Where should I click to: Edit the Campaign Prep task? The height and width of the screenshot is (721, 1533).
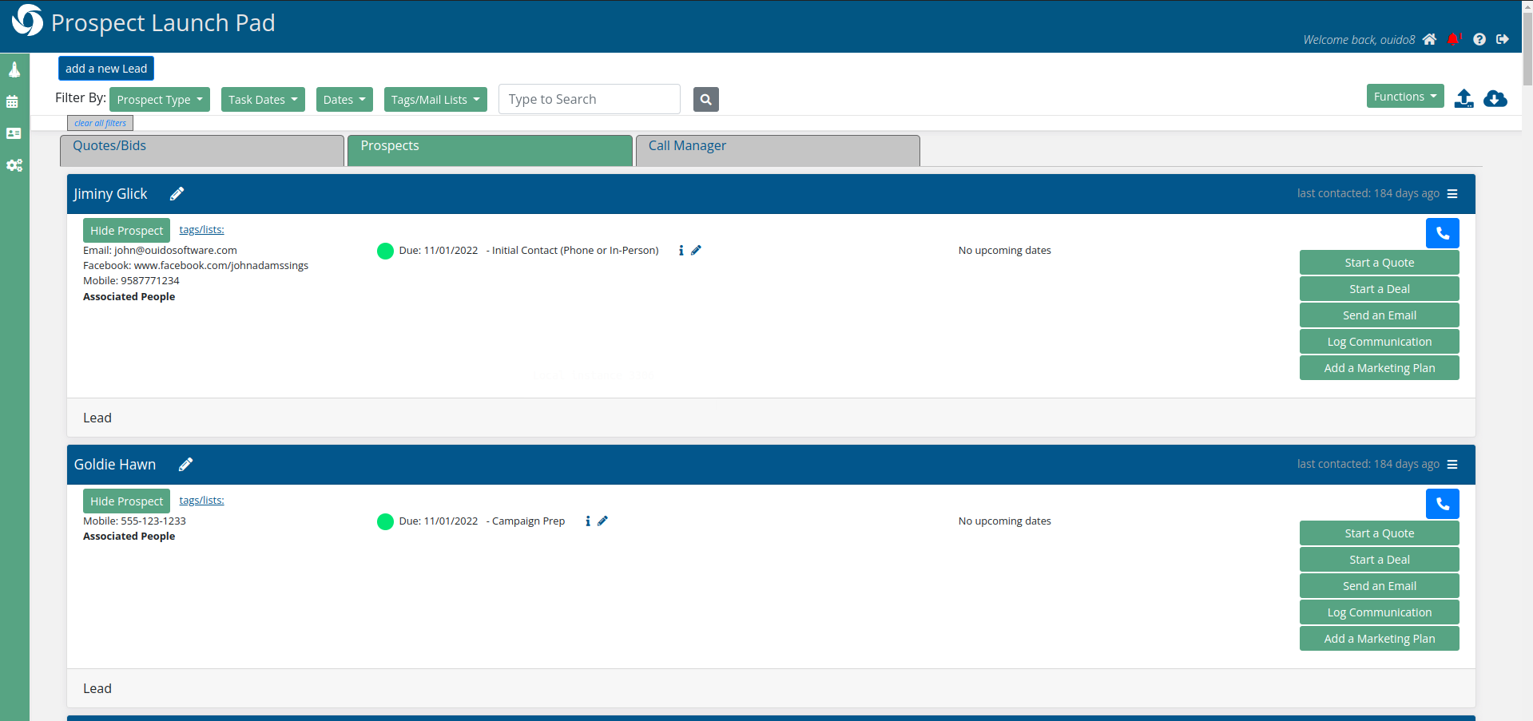click(x=602, y=521)
